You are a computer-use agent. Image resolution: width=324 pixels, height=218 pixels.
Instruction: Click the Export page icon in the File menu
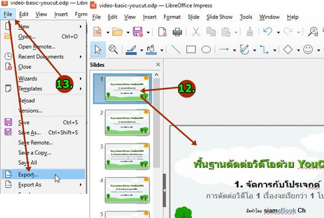point(8,174)
